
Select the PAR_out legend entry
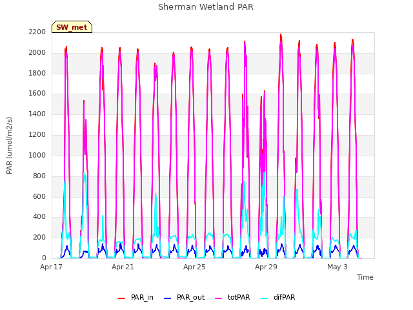coord(184,297)
